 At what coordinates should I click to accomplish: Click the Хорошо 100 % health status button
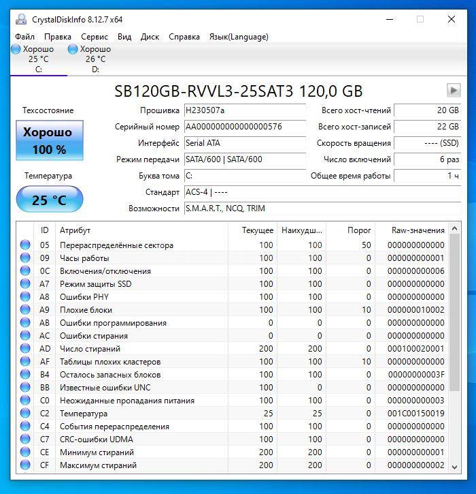click(49, 140)
